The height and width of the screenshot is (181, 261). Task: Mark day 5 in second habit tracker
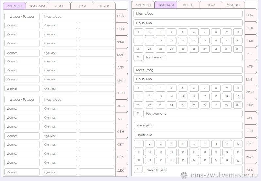coord(183,88)
